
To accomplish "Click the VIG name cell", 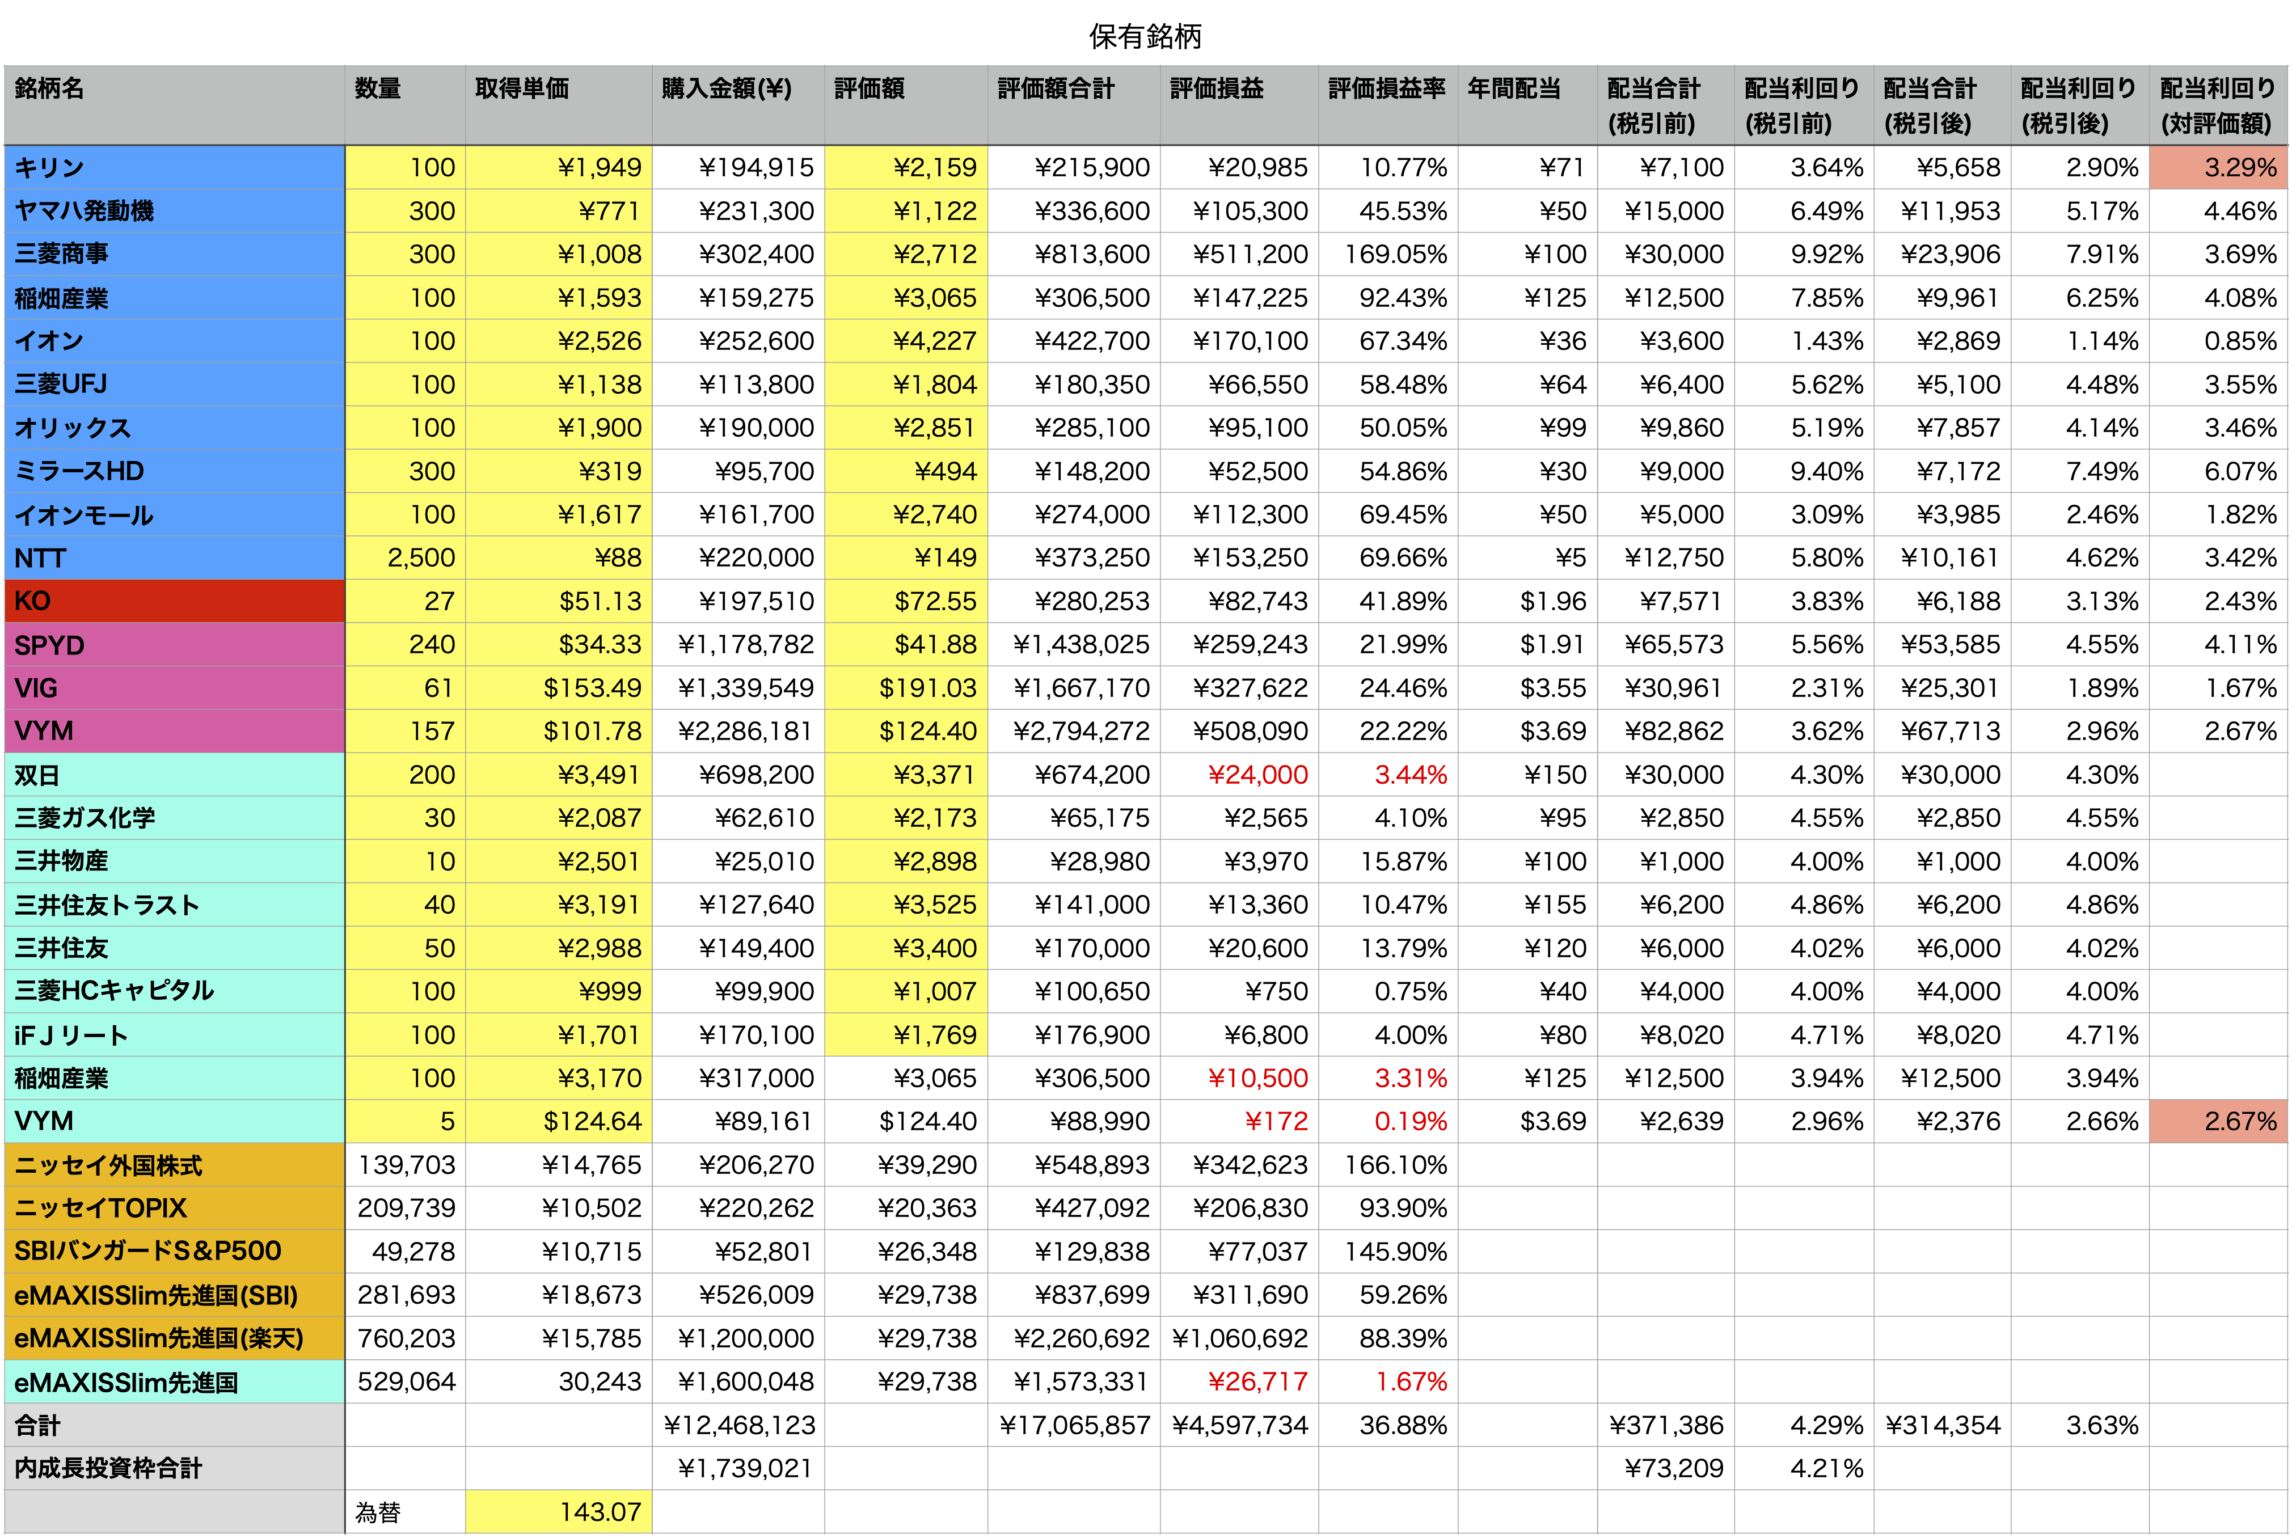I will [x=175, y=687].
